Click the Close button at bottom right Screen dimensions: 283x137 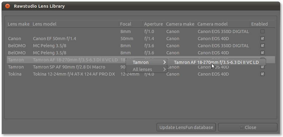248,127
